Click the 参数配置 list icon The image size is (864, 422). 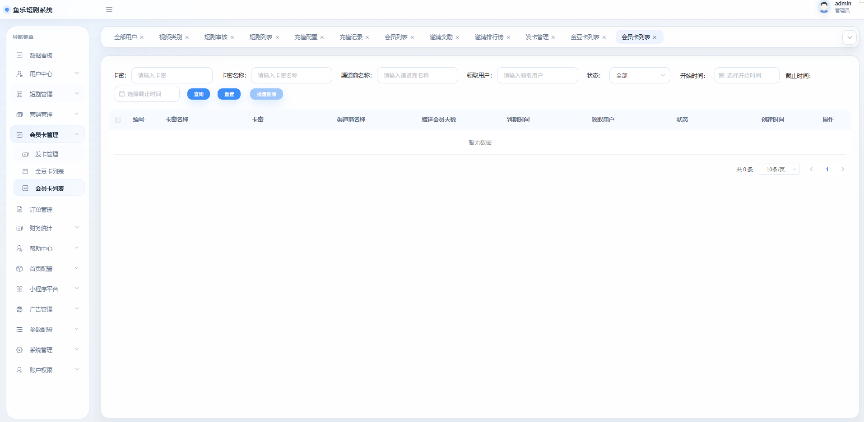[19, 330]
